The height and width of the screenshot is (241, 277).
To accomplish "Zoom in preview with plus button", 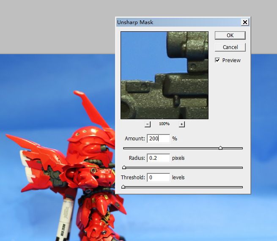I will (181, 124).
